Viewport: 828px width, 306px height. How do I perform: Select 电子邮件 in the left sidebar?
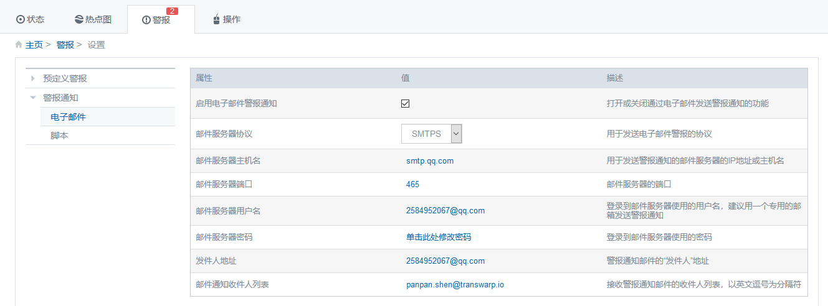pyautogui.click(x=68, y=117)
